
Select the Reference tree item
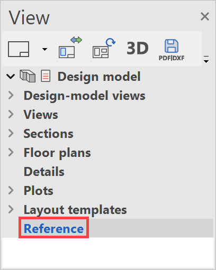click(53, 229)
